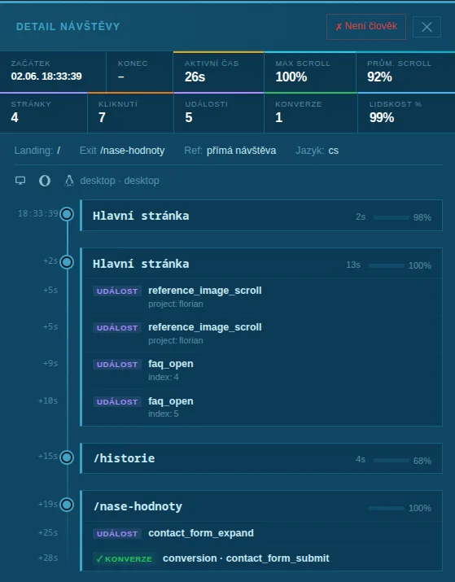This screenshot has height=582, width=455.
Task: Click the green KONVERZE badge
Action: click(x=125, y=558)
